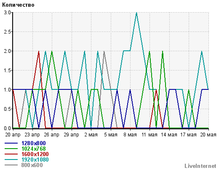219x170 pixels.
Task: Click the 2 мая axis date
Action: coord(91,135)
